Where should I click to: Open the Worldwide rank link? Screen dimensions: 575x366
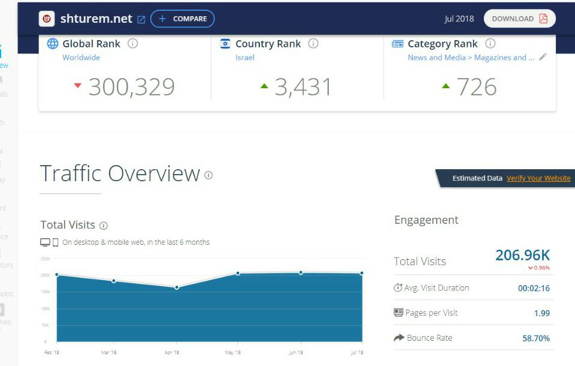(81, 58)
